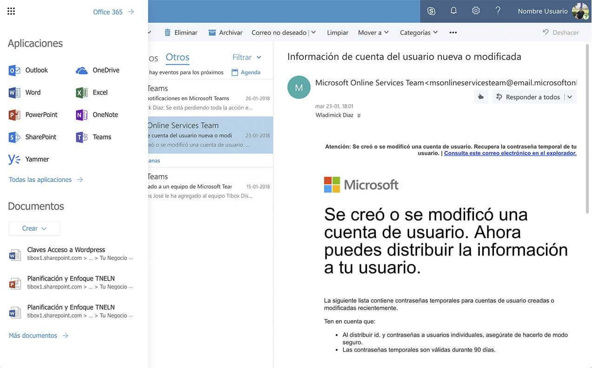
Task: Open Claves Acceso a Wordpress document
Action: click(x=71, y=254)
